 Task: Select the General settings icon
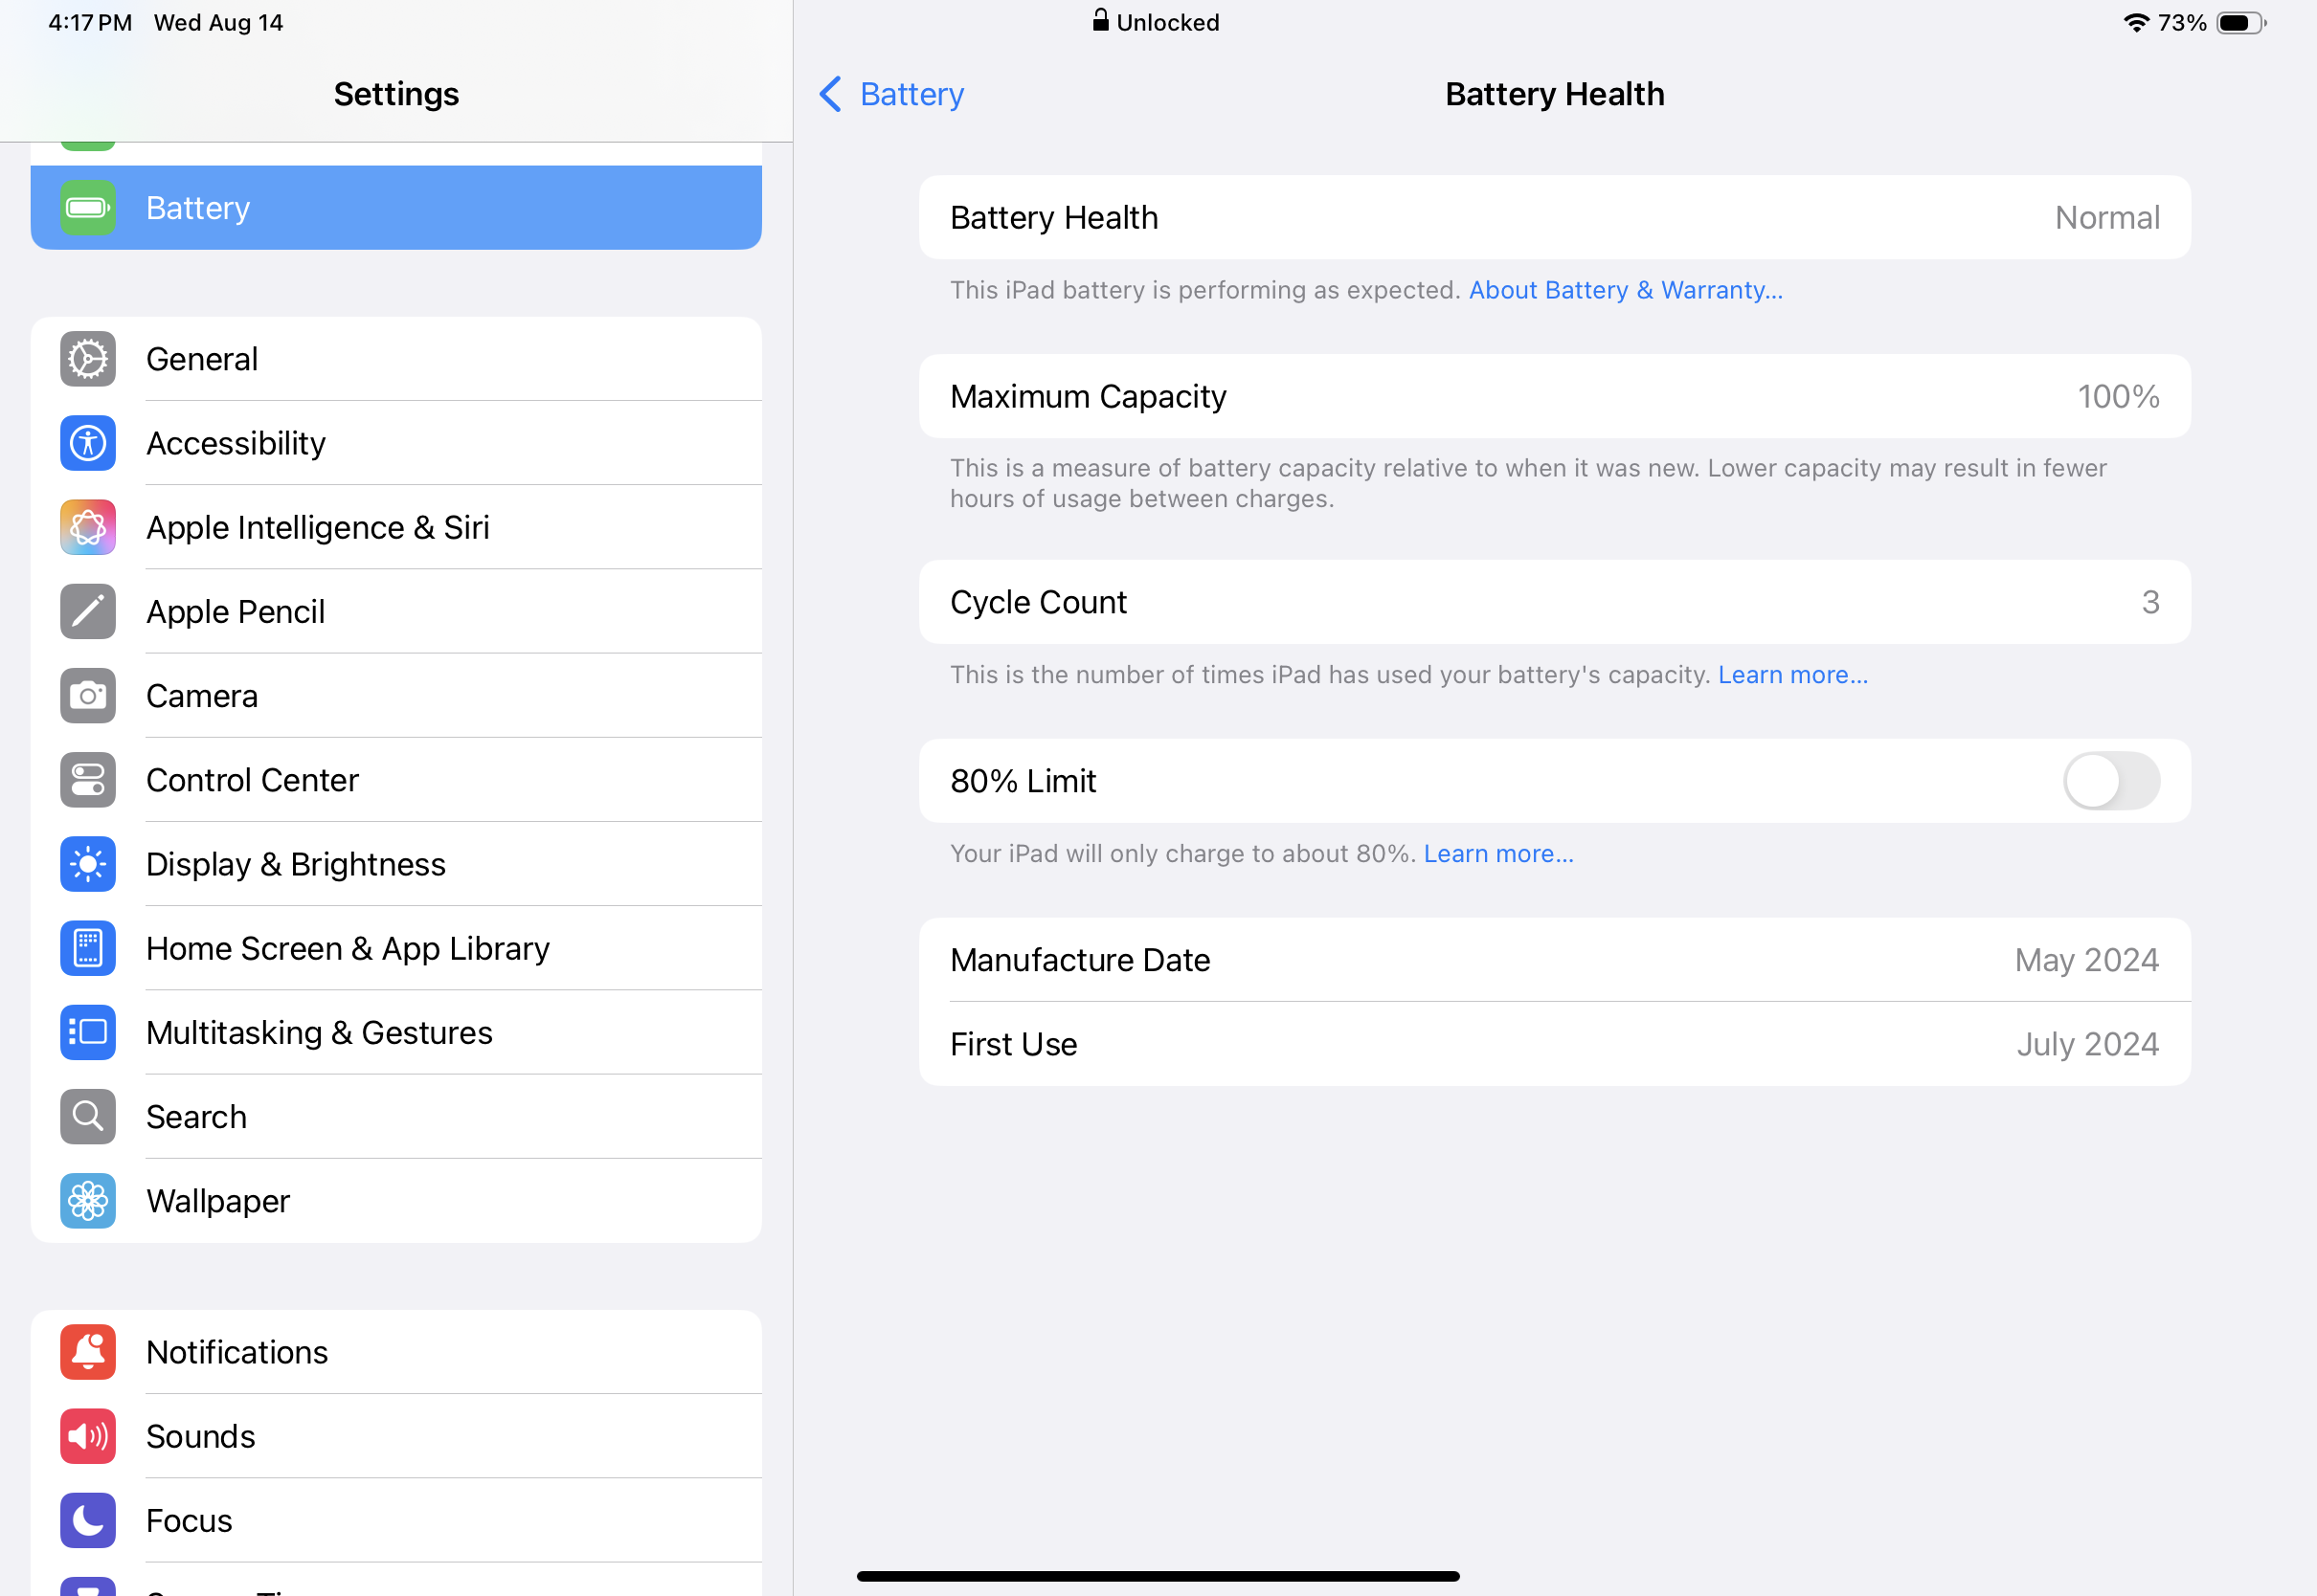click(x=88, y=359)
